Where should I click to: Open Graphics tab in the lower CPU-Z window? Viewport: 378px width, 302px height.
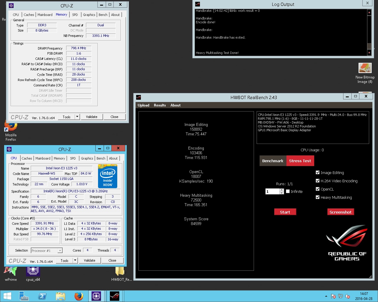point(87,158)
